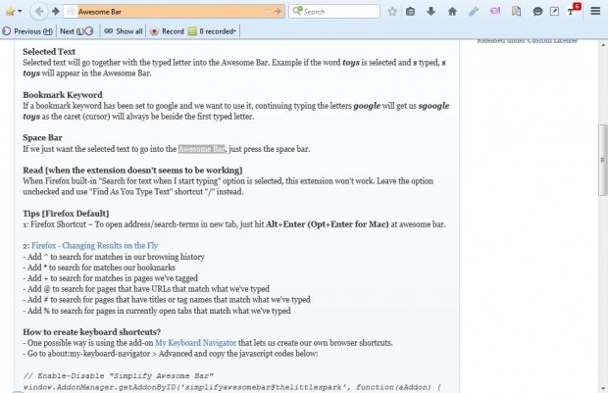
Task: Click the star bookmarks menu icon
Action: pos(10,11)
